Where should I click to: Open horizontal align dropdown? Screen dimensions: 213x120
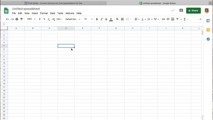pyautogui.click(x=137, y=19)
